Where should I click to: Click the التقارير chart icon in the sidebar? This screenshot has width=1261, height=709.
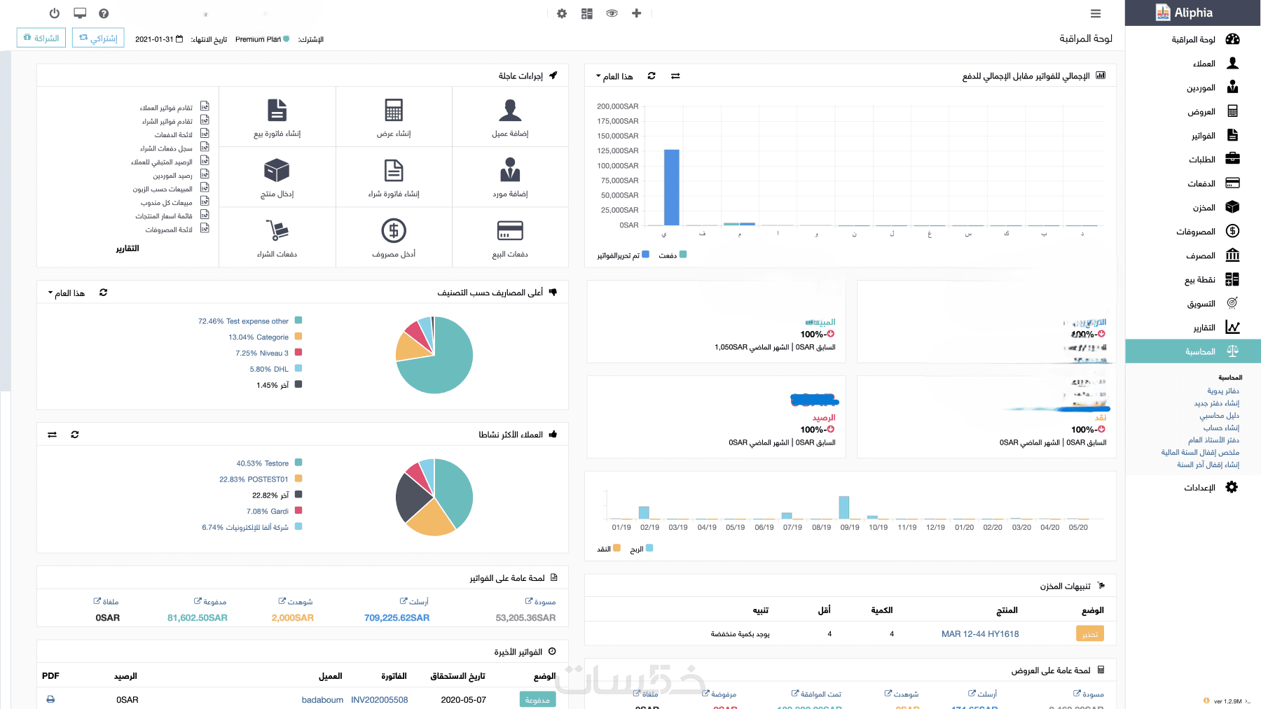[x=1232, y=327]
